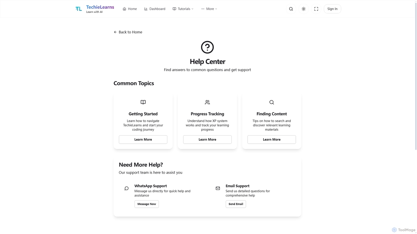Click Learn More under Progress Tracking
This screenshot has height=234, width=417.
[207, 139]
